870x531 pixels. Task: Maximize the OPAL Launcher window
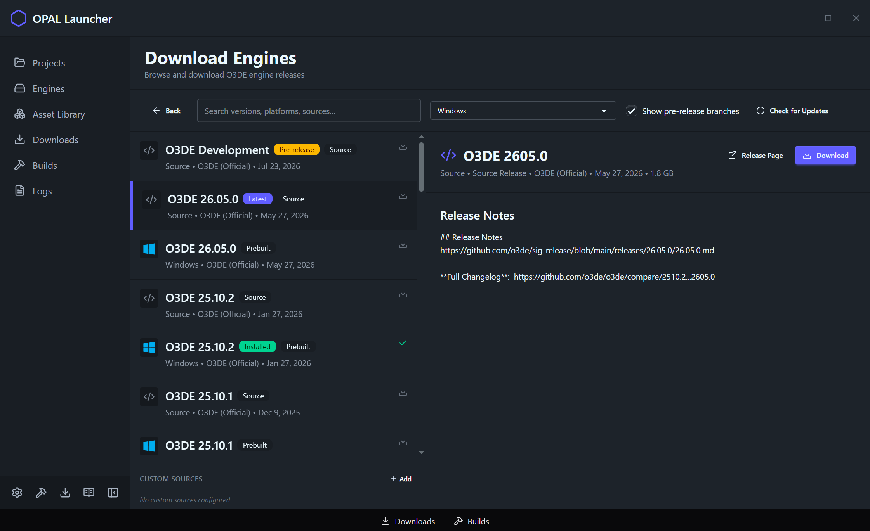(828, 18)
